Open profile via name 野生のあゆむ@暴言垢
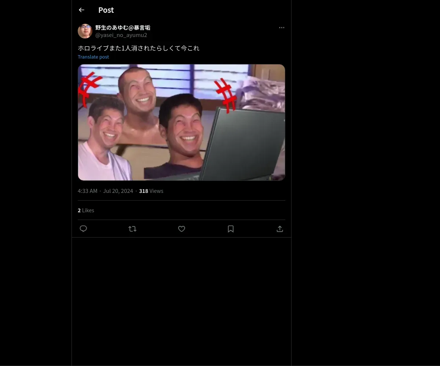 pos(123,28)
